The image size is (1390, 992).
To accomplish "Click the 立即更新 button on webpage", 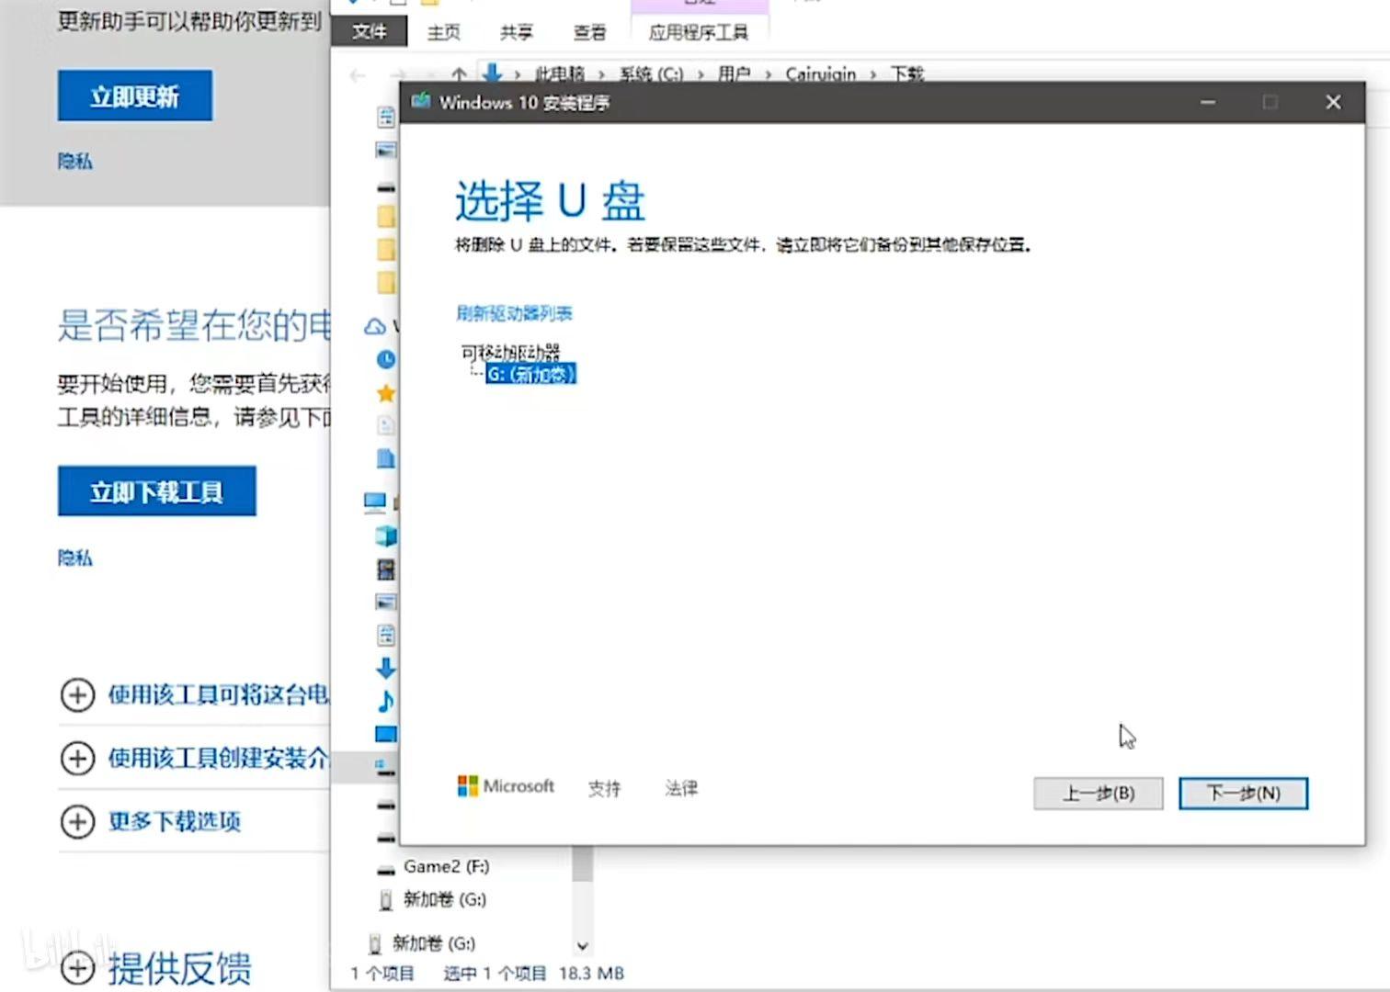I will pos(135,96).
